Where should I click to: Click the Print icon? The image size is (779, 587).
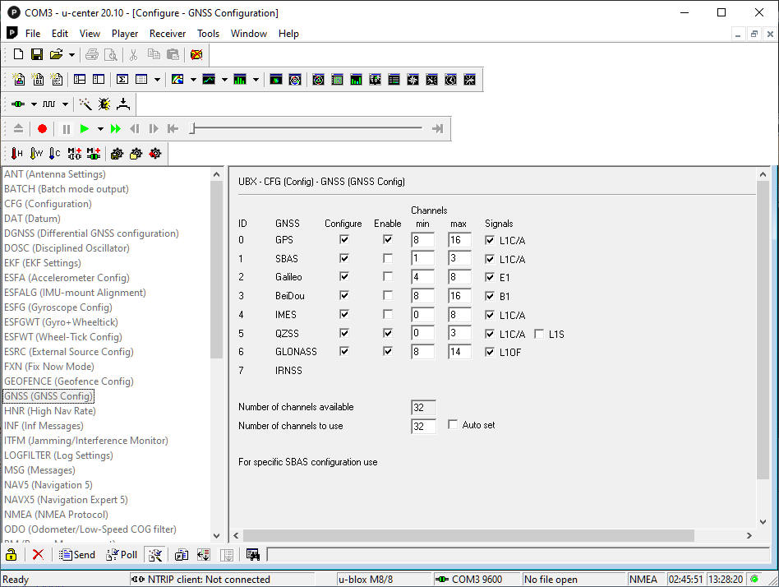[91, 54]
